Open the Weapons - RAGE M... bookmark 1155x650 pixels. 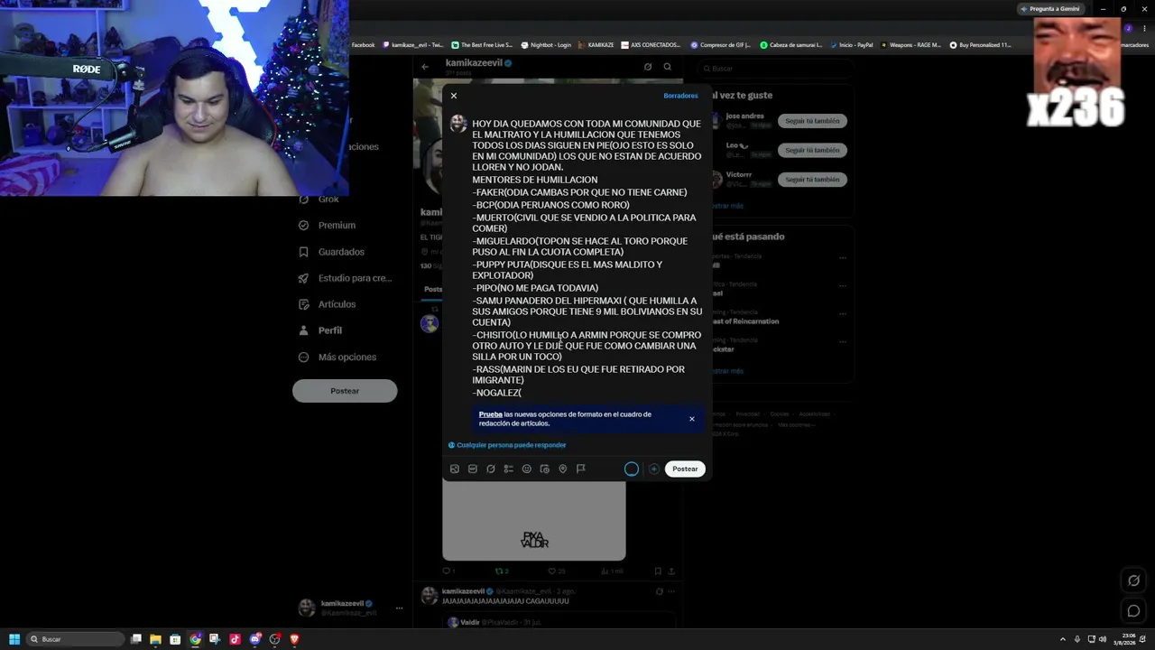point(910,45)
